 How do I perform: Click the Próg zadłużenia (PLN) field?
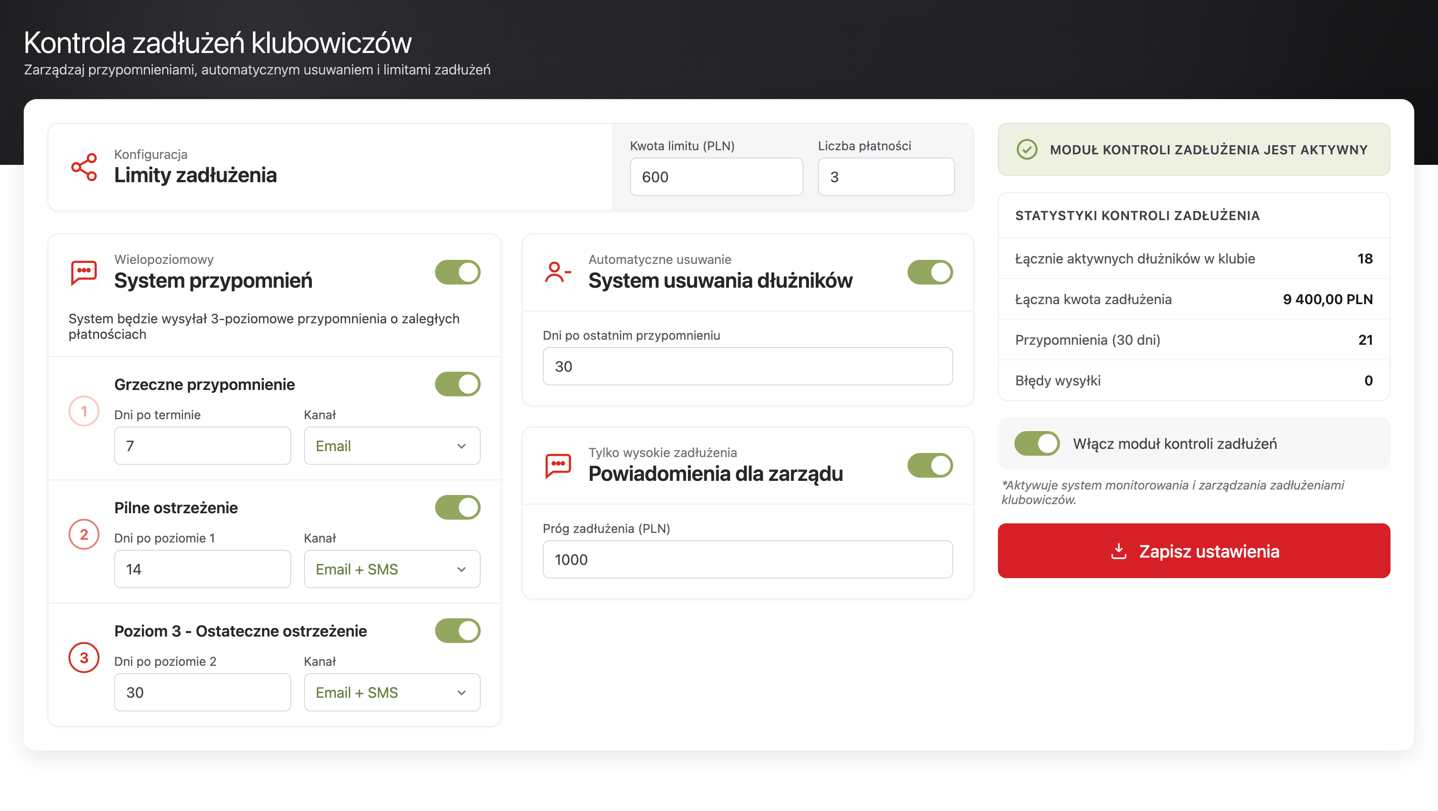(x=747, y=560)
